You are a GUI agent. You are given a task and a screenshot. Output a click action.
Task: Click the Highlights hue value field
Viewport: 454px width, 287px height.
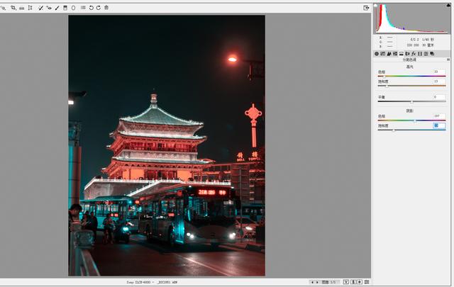439,72
